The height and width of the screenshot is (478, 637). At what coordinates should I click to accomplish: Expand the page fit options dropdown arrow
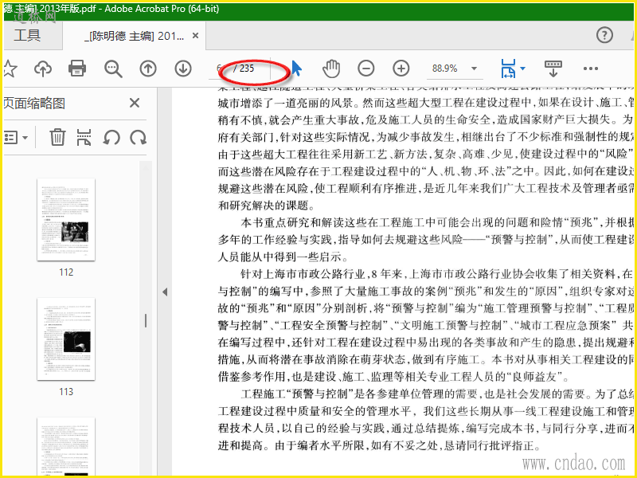(522, 69)
